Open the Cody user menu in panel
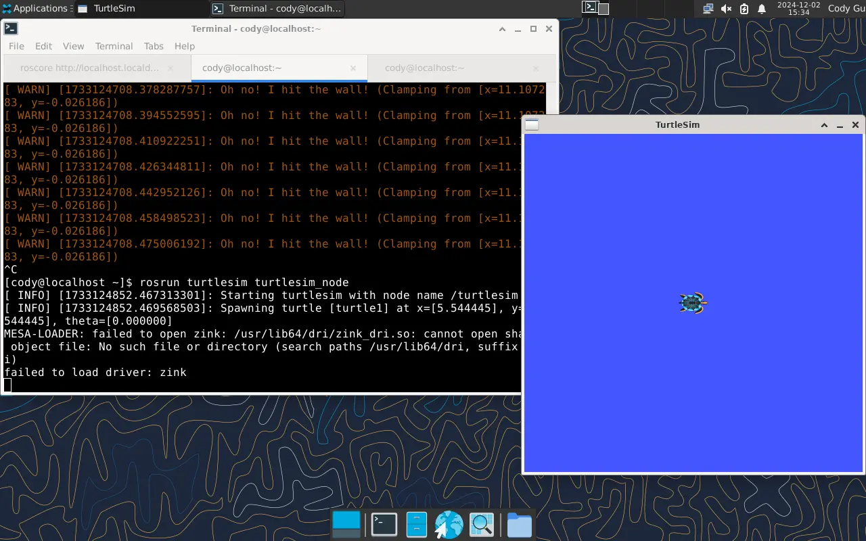The height and width of the screenshot is (541, 866). 846,9
